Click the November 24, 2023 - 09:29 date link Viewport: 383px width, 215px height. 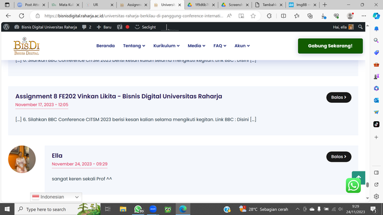click(80, 164)
